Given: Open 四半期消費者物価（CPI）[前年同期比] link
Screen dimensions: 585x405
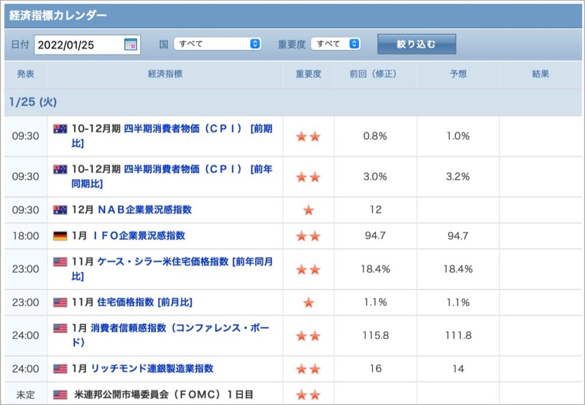Looking at the screenshot, I should pos(172,177).
